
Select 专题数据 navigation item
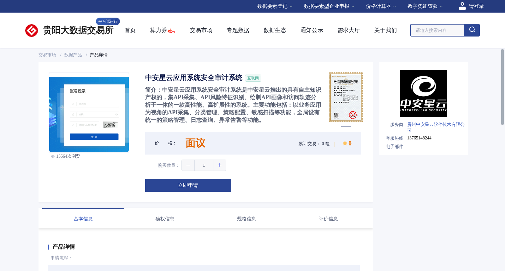coord(238,30)
